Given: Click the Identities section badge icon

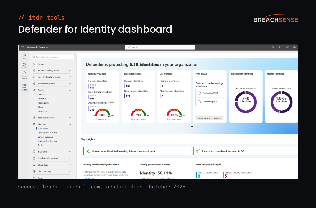Looking at the screenshot, I should pos(34,124).
